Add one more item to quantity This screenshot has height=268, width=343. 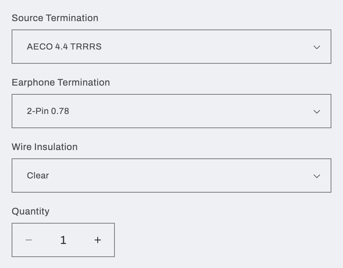pyautogui.click(x=97, y=240)
